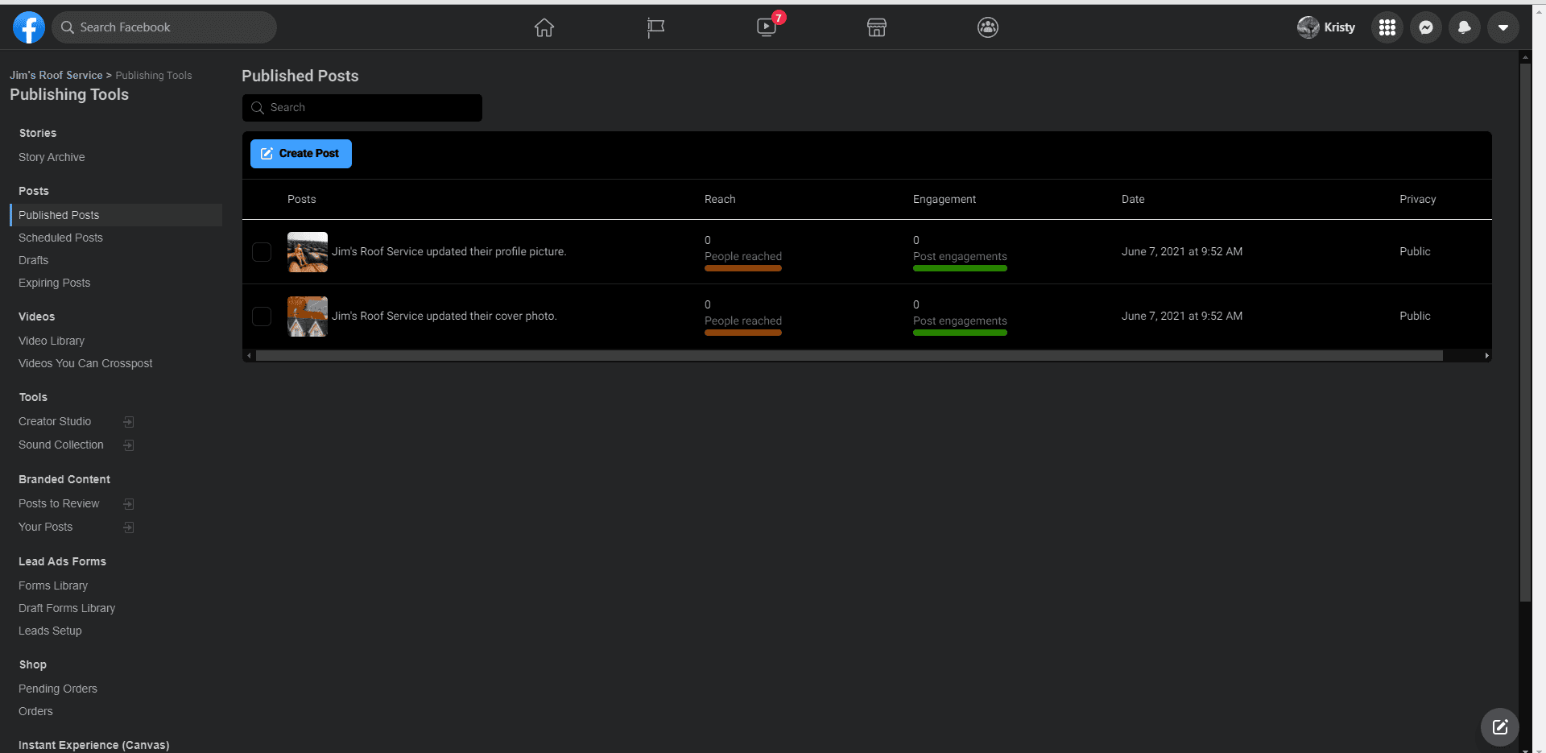Open Creator Studio external link
The width and height of the screenshot is (1546, 753).
tap(55, 421)
